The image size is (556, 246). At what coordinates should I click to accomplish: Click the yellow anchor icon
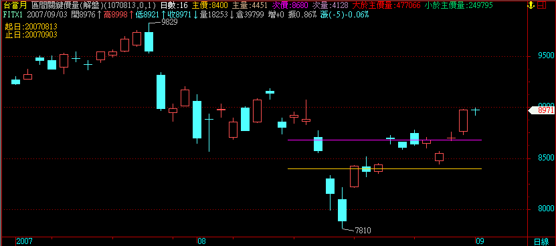tap(531, 5)
